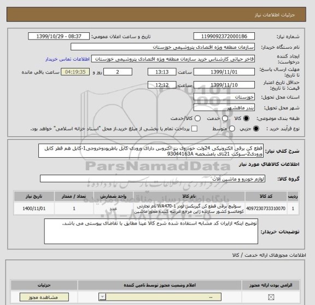
Task: Click the نوع فرآیند خرید label
Action: click(x=283, y=129)
